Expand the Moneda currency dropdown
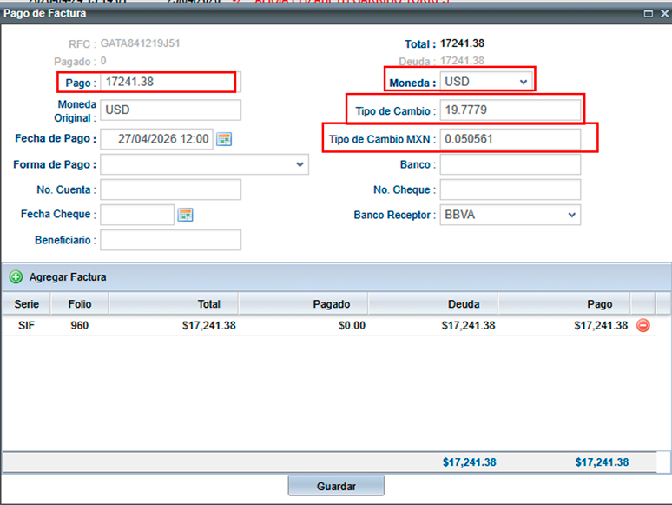The height and width of the screenshot is (505, 672). coord(523,82)
